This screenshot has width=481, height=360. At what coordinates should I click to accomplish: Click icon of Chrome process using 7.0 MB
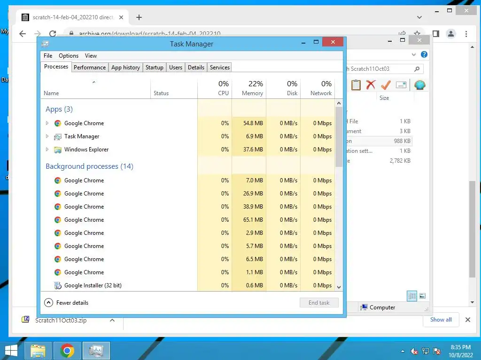[57, 180]
